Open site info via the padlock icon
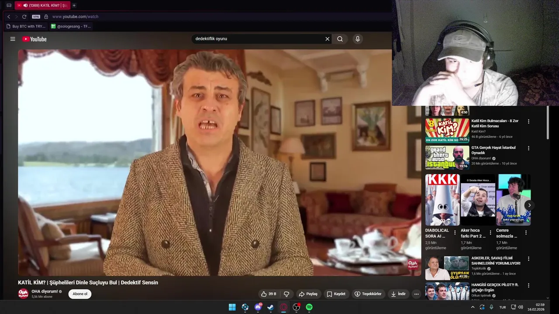 point(46,17)
